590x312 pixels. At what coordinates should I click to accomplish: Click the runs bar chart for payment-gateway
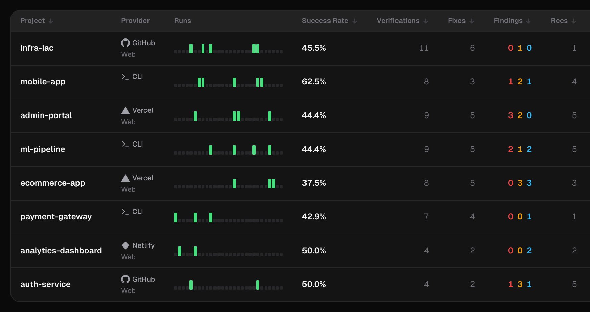pyautogui.click(x=228, y=217)
